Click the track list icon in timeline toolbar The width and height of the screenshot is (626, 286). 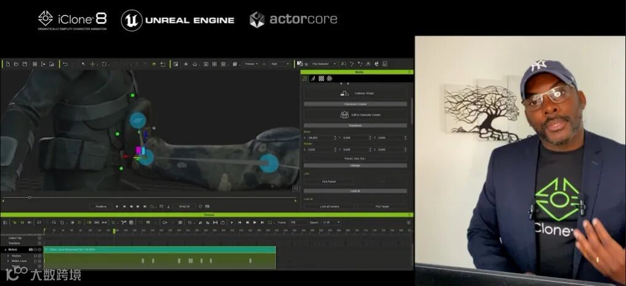[6, 222]
